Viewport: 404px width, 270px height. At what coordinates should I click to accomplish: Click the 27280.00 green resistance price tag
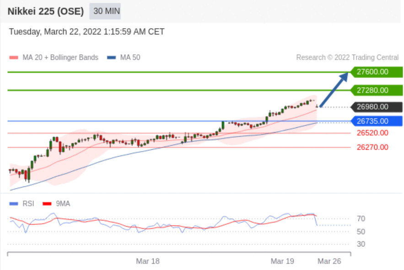(x=377, y=91)
